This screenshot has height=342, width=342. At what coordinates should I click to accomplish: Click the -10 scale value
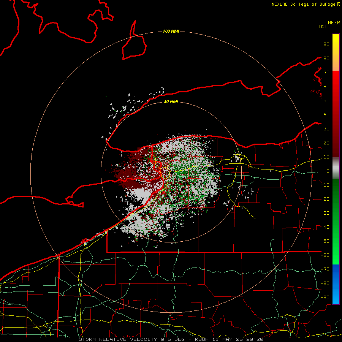pos(325,185)
